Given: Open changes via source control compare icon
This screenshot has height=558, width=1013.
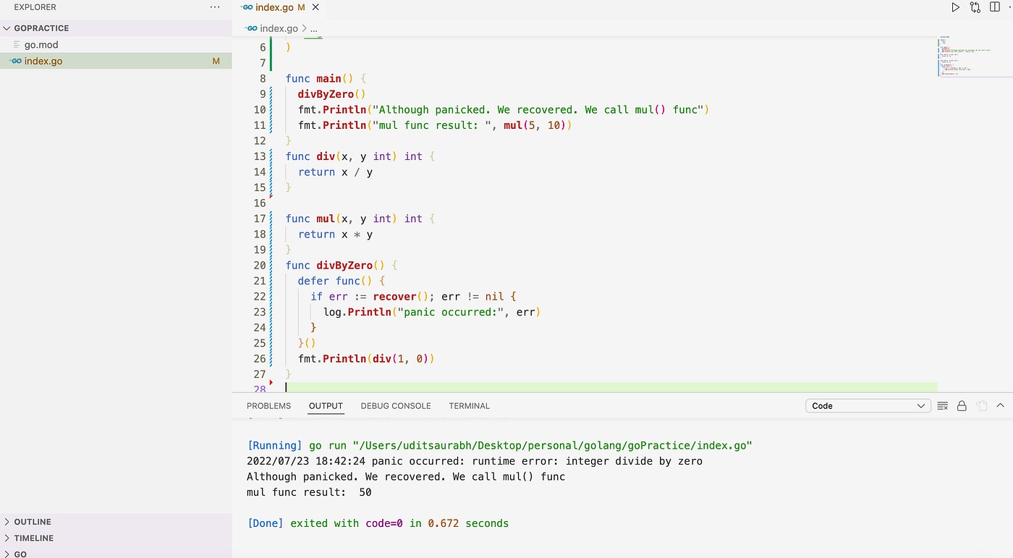Looking at the screenshot, I should (975, 7).
